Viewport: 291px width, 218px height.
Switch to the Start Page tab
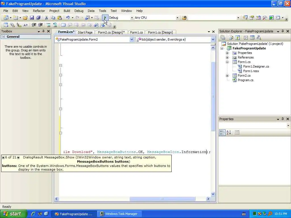(x=85, y=32)
